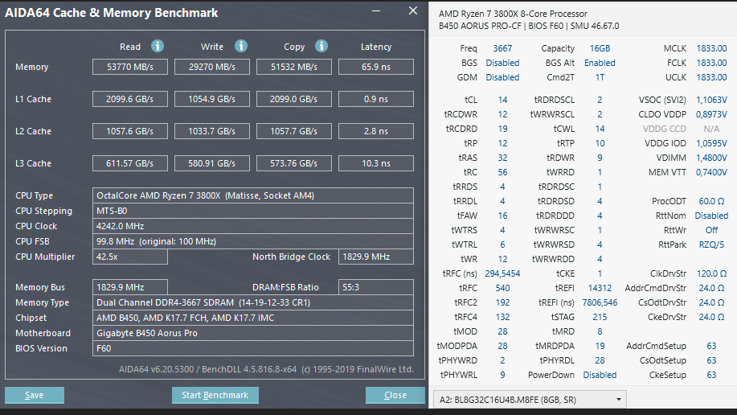
Task: Click L3 Cache copy value 573.76 GB/s
Action: [294, 163]
